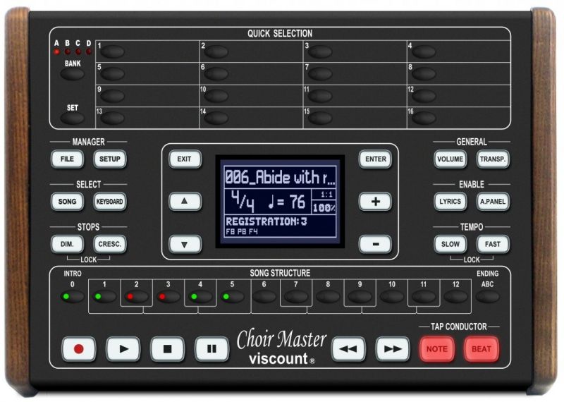The image size is (564, 402).
Task: Choose KEYBOARD in the Select section
Action: pos(110,201)
